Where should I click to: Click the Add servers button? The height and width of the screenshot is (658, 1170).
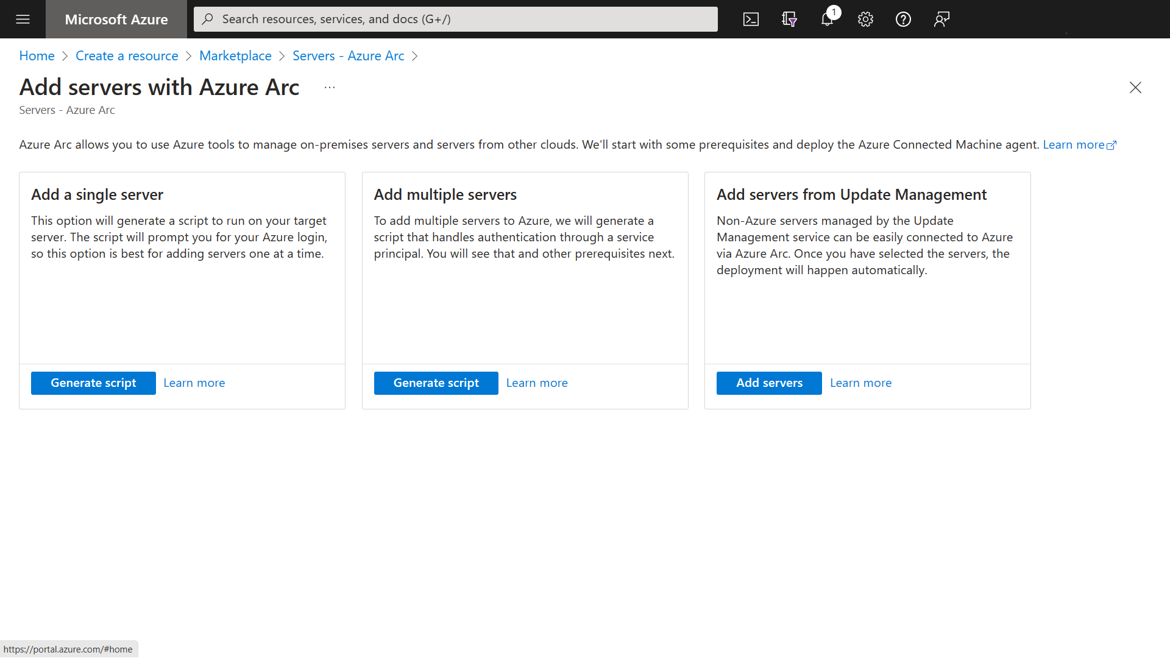coord(769,383)
